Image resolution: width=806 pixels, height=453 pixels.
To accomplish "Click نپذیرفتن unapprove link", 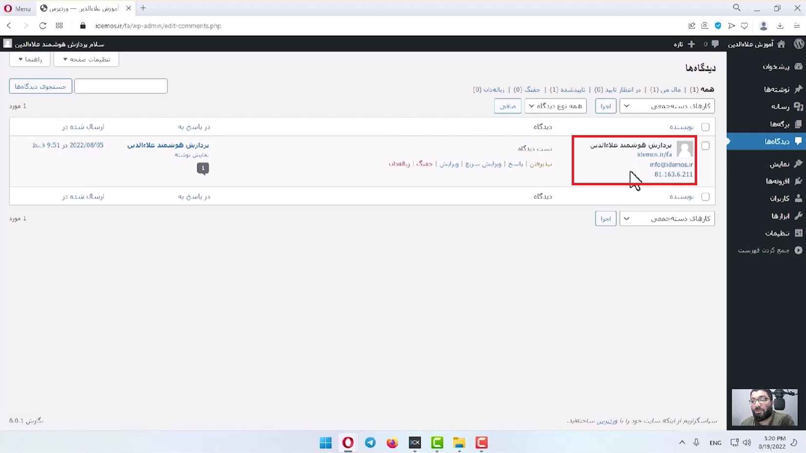I will pos(541,164).
